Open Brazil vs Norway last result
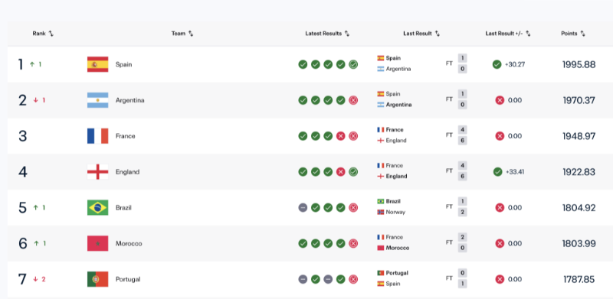613x299 pixels. (422, 207)
